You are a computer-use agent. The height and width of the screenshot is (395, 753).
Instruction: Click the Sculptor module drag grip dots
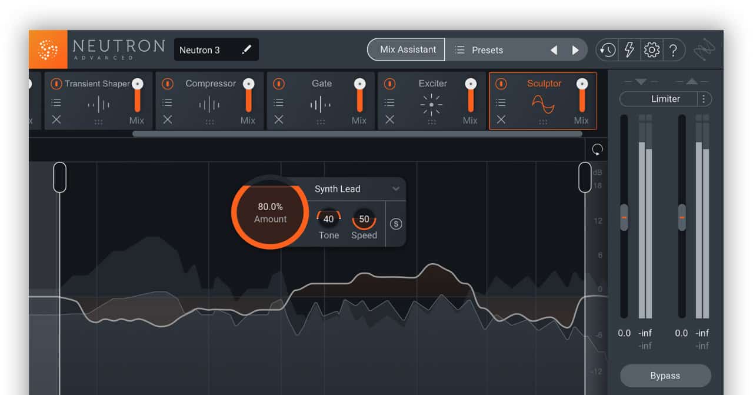pyautogui.click(x=543, y=122)
